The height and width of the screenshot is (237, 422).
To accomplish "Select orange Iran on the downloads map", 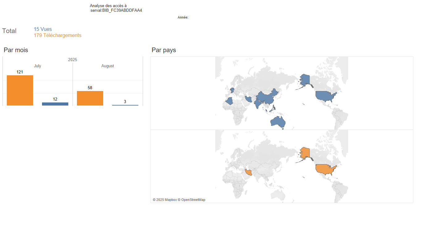I will [x=249, y=172].
